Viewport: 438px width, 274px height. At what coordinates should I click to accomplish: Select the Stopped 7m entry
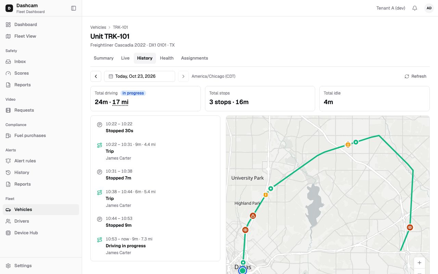pos(155,175)
